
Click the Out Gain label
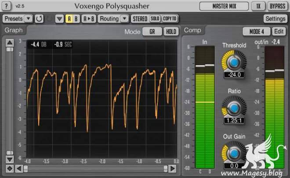pos(234,136)
